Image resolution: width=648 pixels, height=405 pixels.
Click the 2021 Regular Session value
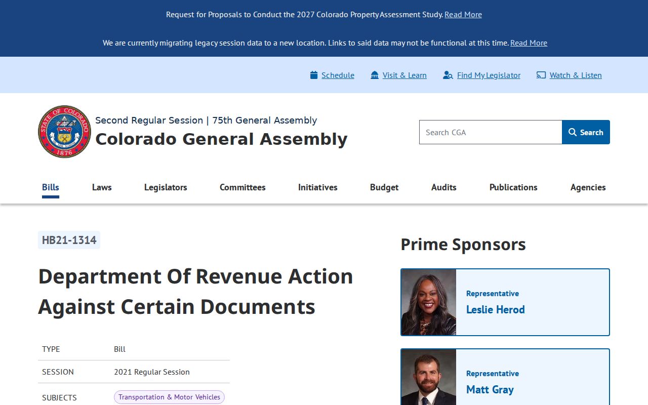[152, 372]
